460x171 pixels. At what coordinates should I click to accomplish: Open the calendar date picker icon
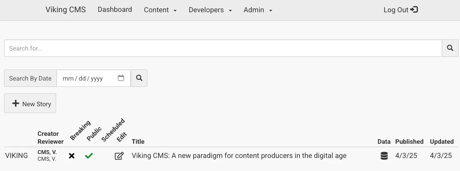pyautogui.click(x=121, y=78)
